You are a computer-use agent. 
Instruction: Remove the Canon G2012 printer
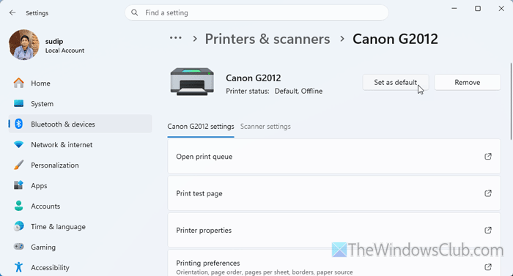coord(468,83)
